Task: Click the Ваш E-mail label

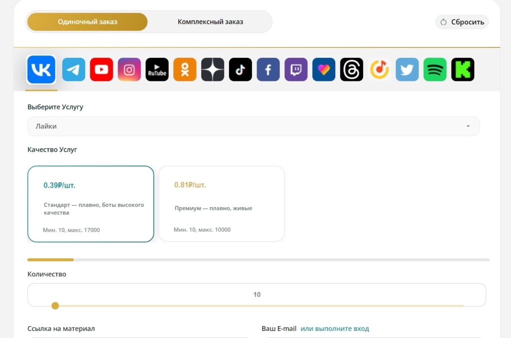Action: point(279,329)
